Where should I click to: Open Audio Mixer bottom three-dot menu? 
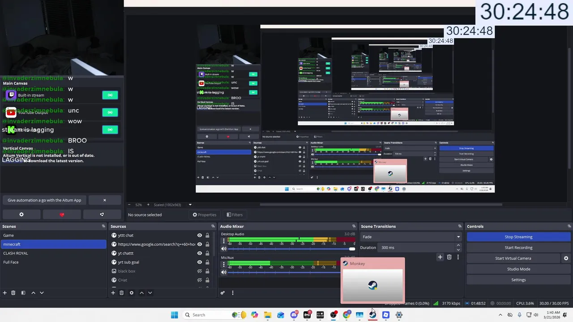pos(232,292)
